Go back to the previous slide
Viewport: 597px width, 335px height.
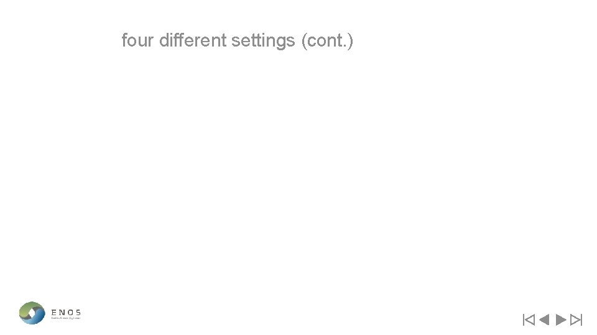click(544, 320)
